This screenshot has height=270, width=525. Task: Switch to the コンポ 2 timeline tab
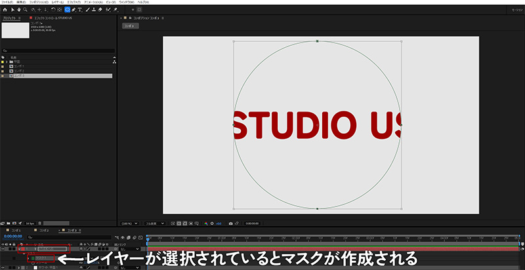pyautogui.click(x=45, y=231)
